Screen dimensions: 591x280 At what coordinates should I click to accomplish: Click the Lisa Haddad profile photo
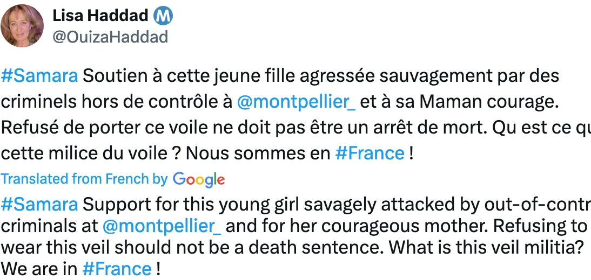[x=22, y=25]
